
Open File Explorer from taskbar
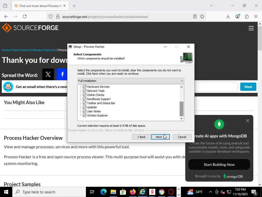[113, 192]
